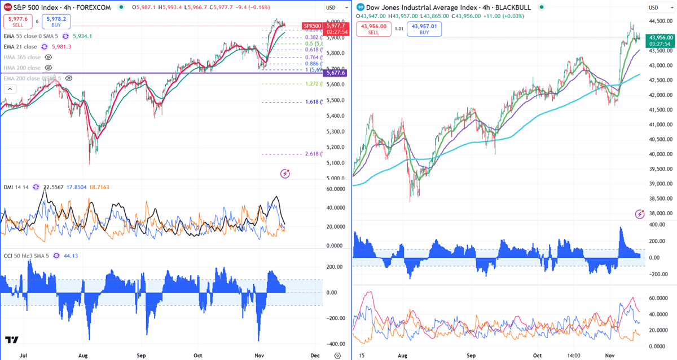Click the Dow Jones SELL button
The height and width of the screenshot is (360, 677).
coord(373,29)
